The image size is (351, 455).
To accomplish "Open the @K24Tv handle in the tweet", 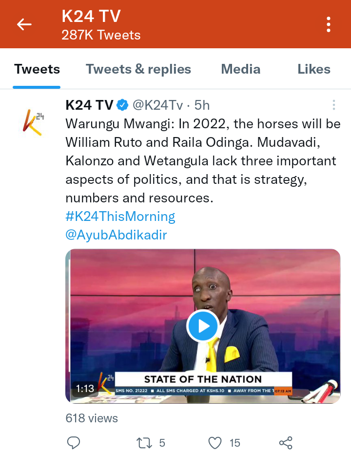I will tap(158, 105).
